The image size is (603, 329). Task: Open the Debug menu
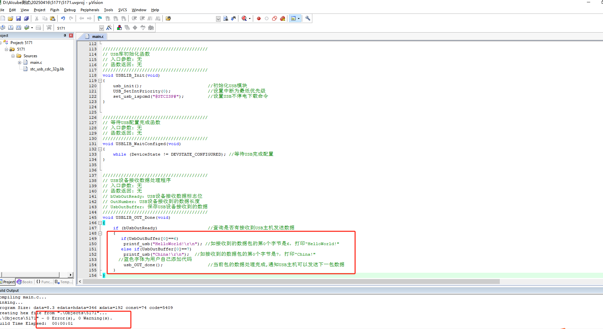coord(70,10)
